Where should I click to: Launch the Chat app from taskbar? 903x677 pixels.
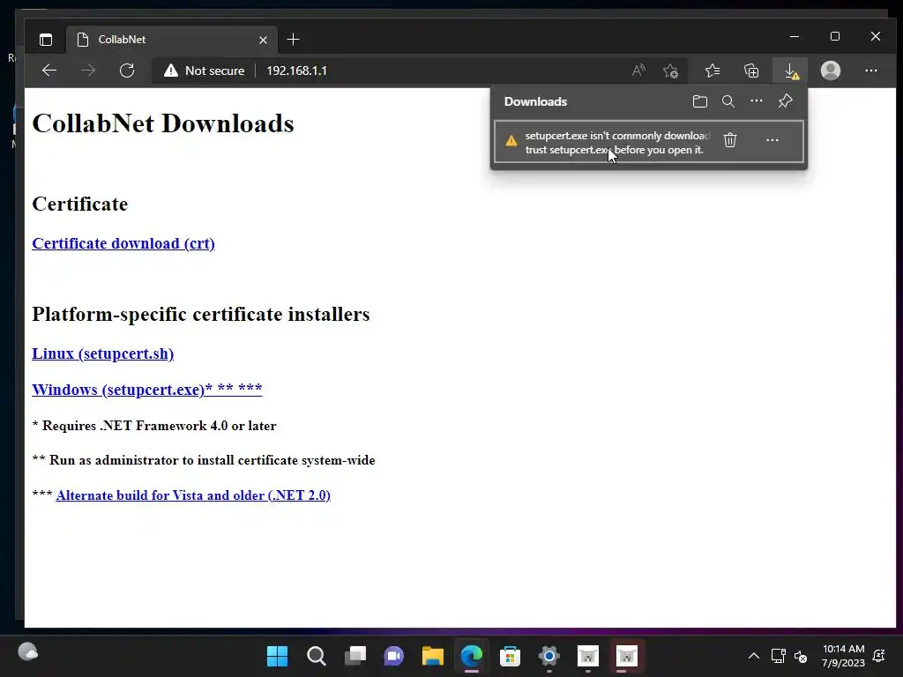tap(394, 656)
